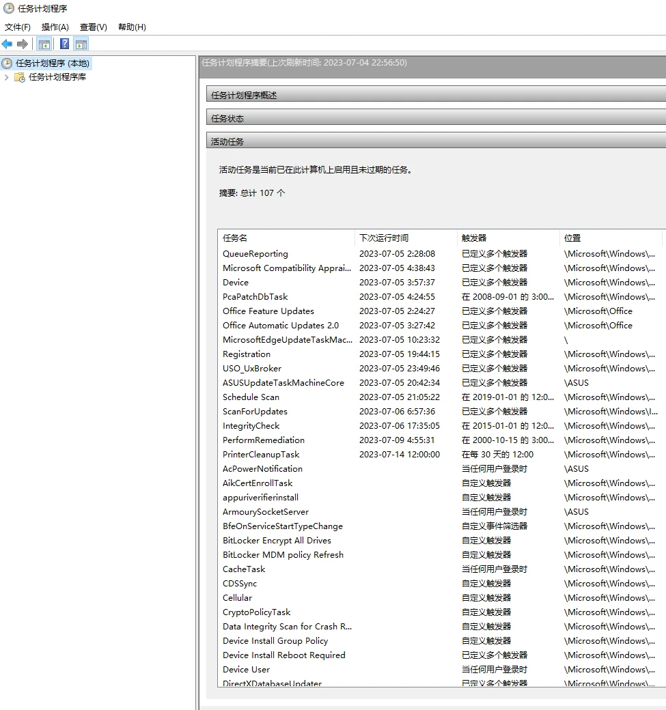Click trigger text 在每 30 天的 12:00
666x710 pixels.
pos(497,455)
